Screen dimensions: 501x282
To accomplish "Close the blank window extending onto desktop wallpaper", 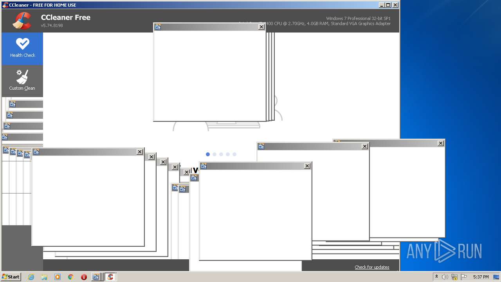I will pyautogui.click(x=441, y=143).
